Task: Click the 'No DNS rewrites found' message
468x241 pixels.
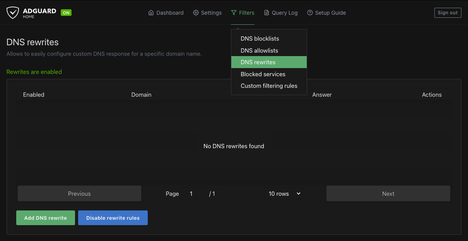Action: (234, 146)
